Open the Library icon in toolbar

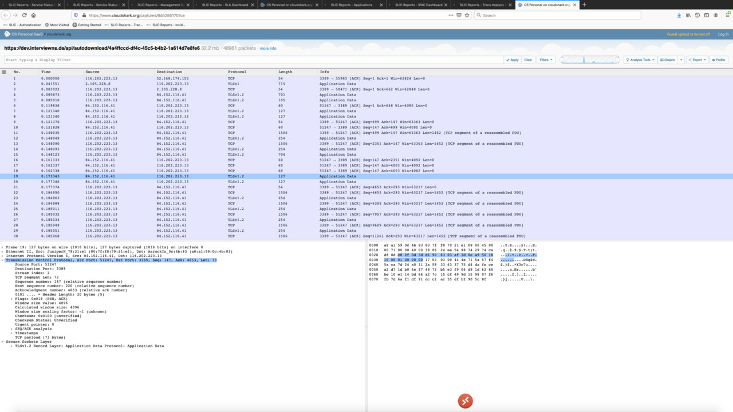click(x=688, y=15)
